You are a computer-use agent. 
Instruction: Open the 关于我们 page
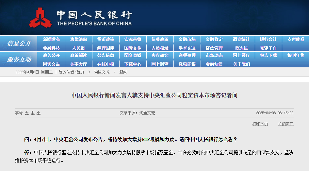(x=241, y=64)
